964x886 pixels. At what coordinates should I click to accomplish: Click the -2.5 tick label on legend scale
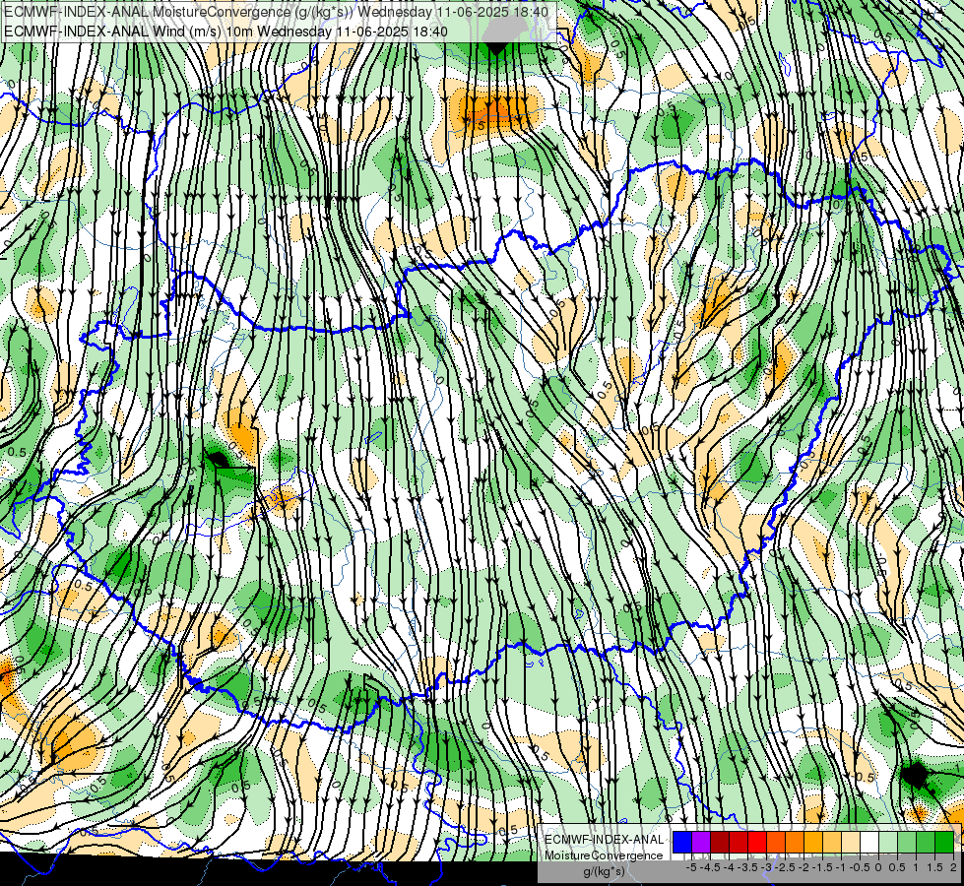tap(785, 867)
